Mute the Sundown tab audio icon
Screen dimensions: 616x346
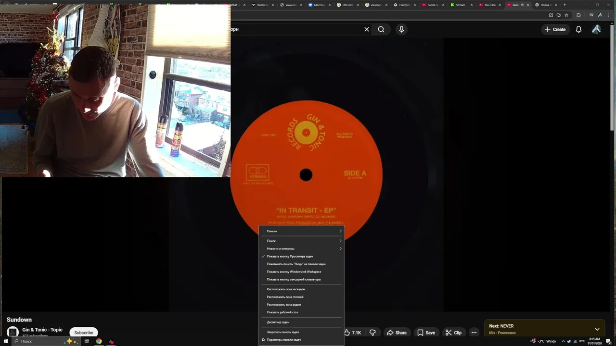(522, 5)
